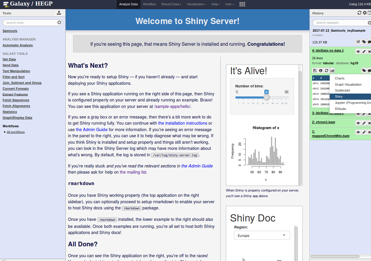The image size is (371, 261).
Task: Expand Fetch Alignments tool section
Action: [x=16, y=106]
